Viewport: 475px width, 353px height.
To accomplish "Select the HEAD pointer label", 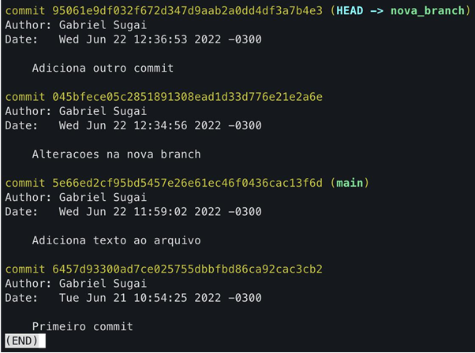I will tap(350, 11).
